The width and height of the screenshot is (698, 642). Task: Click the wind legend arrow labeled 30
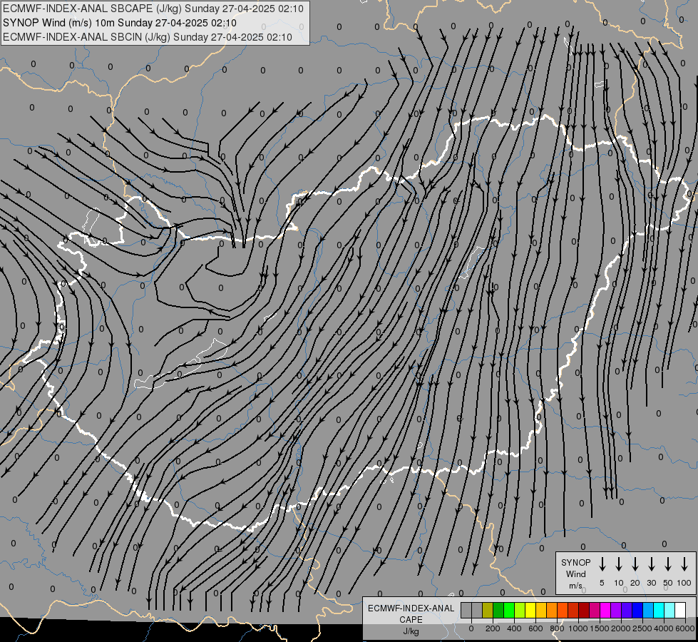coord(651,564)
